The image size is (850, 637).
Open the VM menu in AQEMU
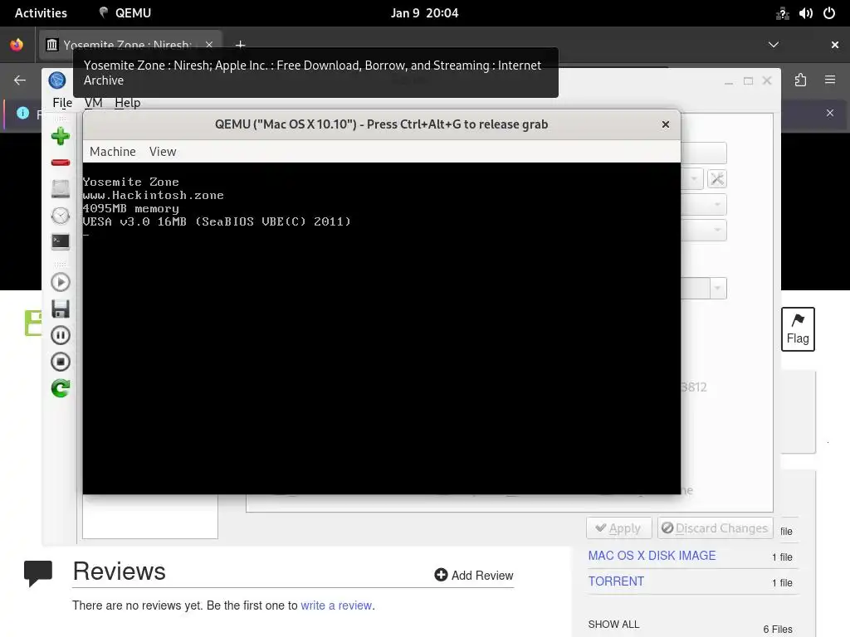click(93, 102)
